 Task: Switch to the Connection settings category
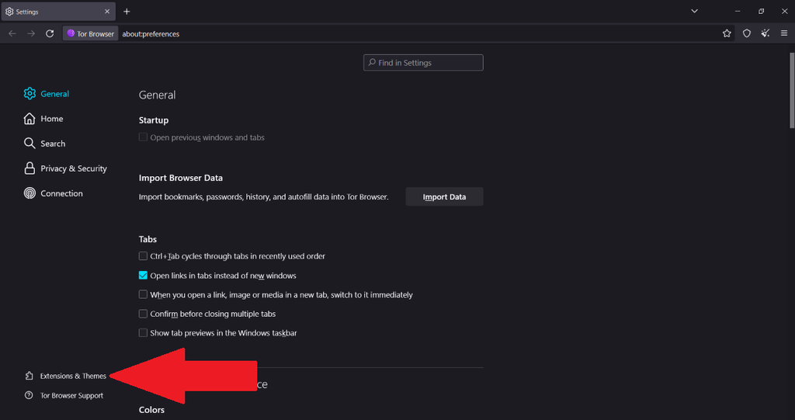(61, 193)
